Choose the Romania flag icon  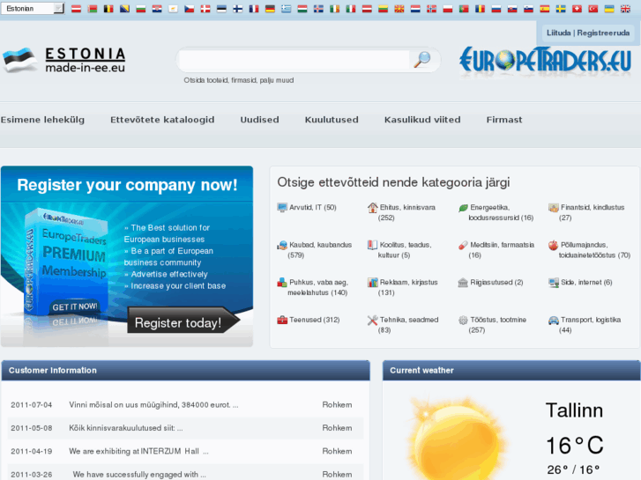click(480, 9)
